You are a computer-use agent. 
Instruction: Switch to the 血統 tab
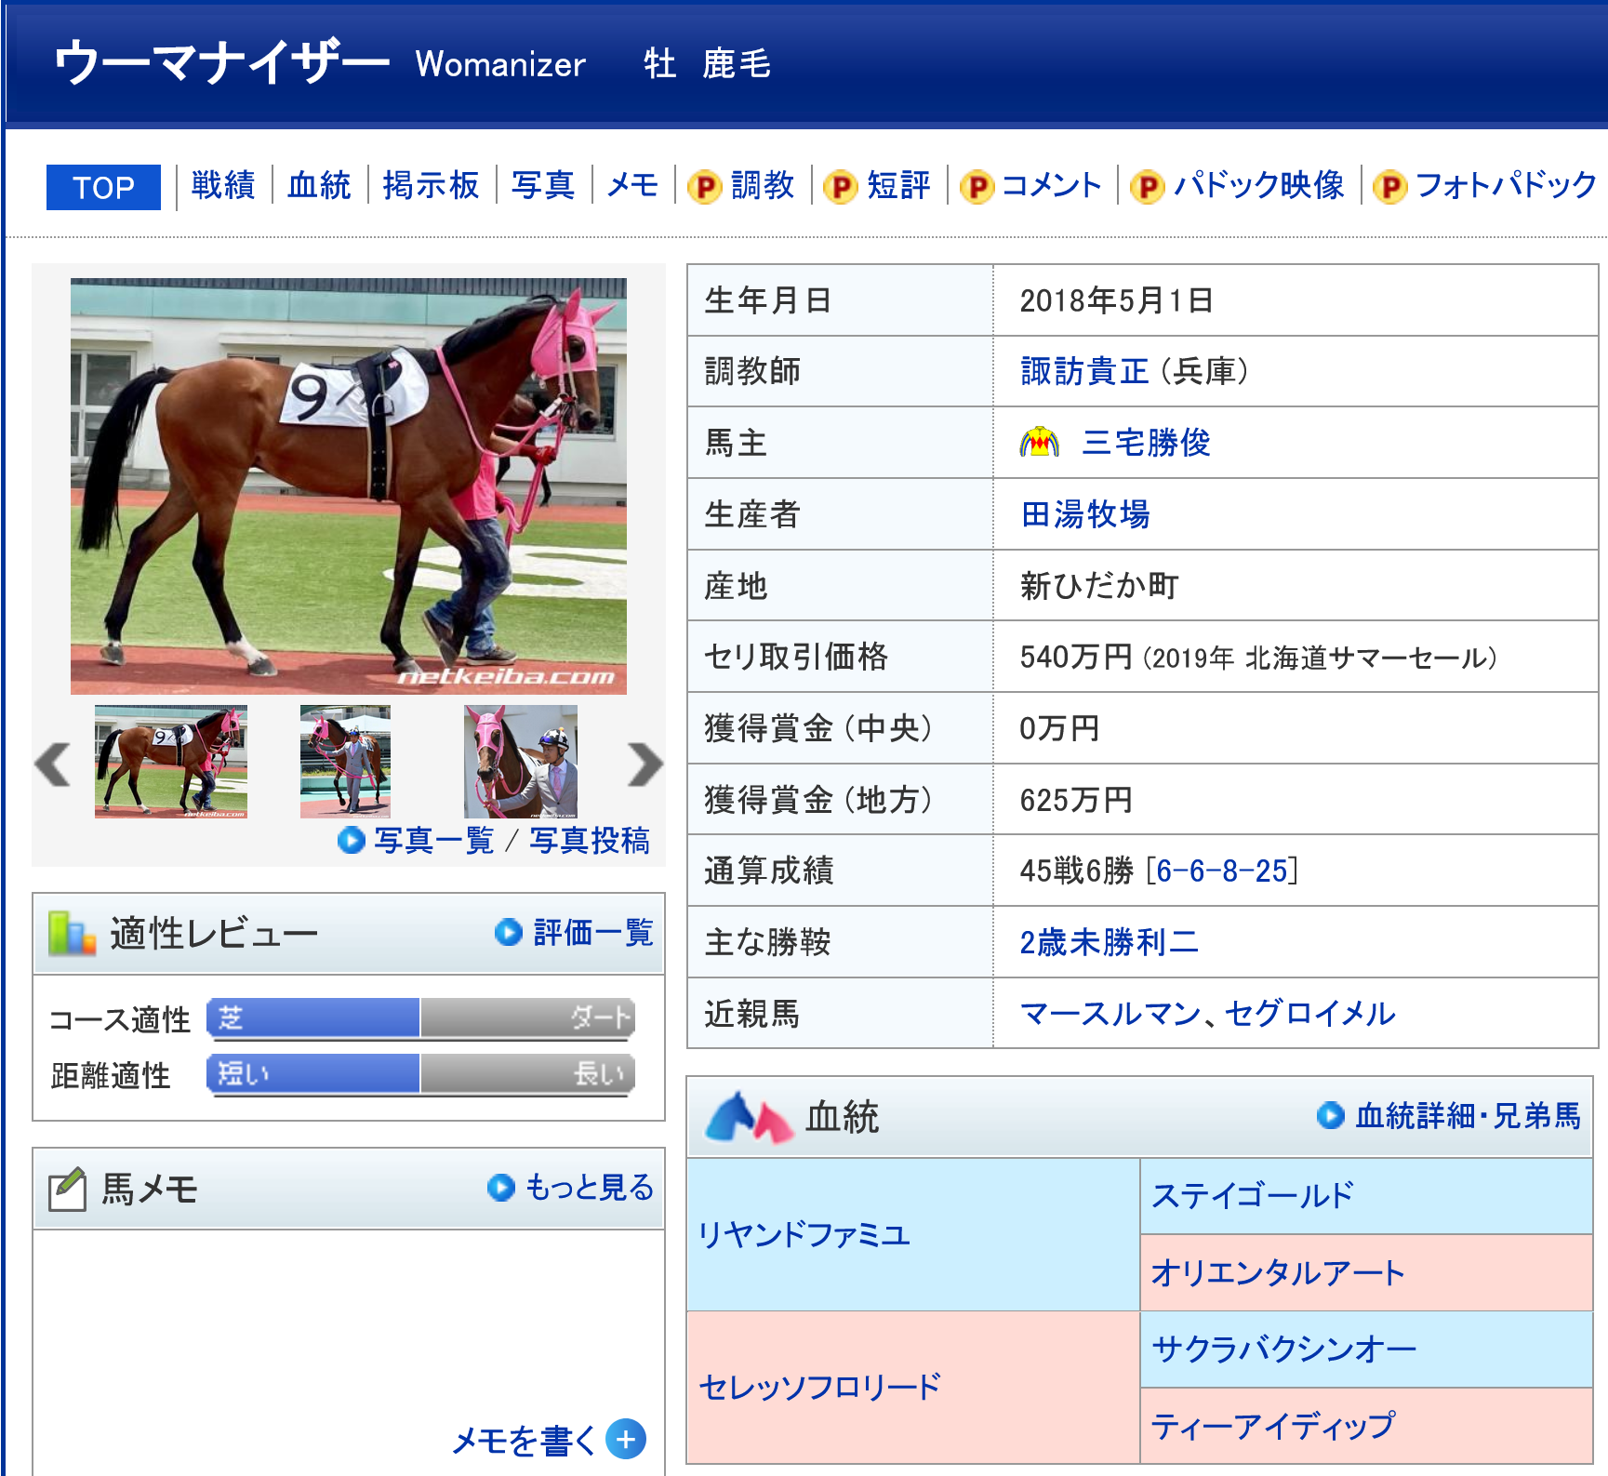pyautogui.click(x=319, y=185)
